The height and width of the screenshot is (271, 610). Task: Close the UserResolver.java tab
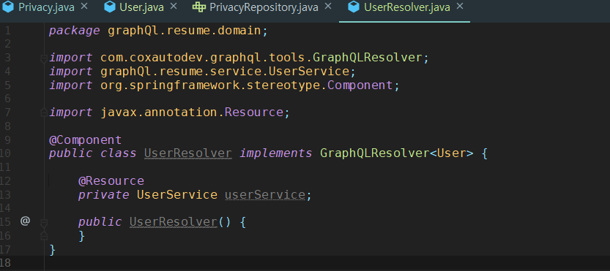[x=460, y=7]
